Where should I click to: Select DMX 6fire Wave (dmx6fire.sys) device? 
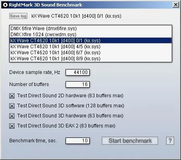pyautogui.click(x=90, y=29)
